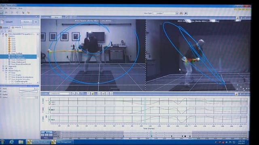Open the graph type dropdown in the graph pane
The image size is (259, 145).
tap(45, 94)
